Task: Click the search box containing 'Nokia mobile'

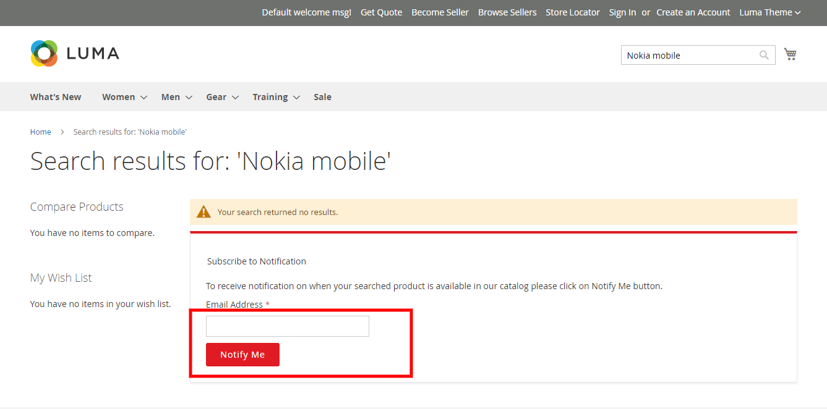Action: pyautogui.click(x=698, y=55)
